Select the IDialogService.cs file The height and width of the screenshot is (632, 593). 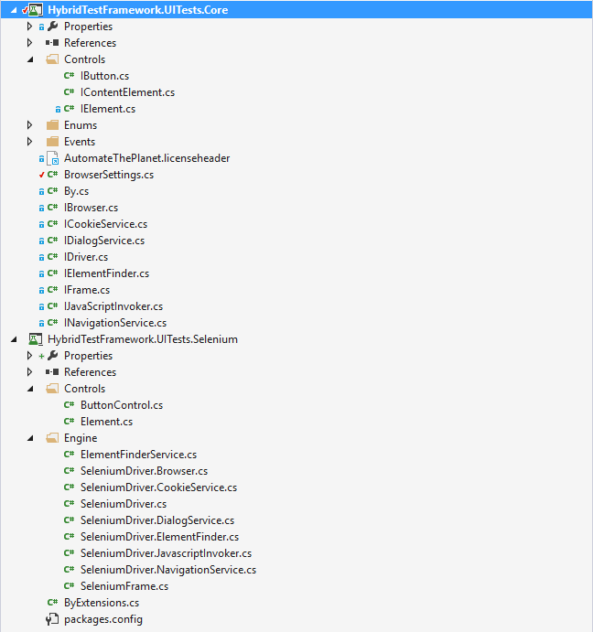coord(104,241)
